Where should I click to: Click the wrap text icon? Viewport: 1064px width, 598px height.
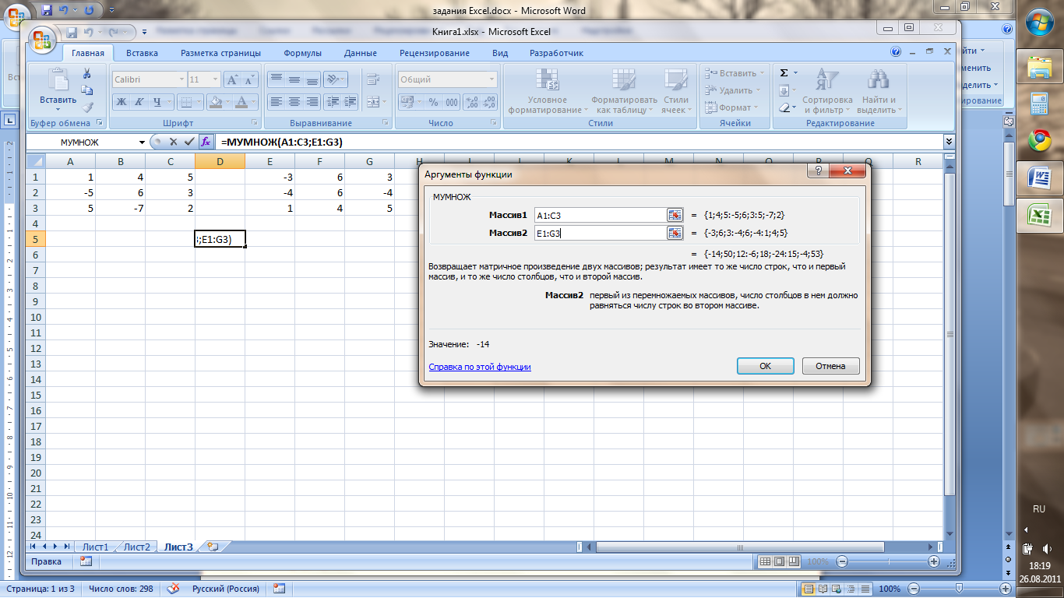[373, 79]
